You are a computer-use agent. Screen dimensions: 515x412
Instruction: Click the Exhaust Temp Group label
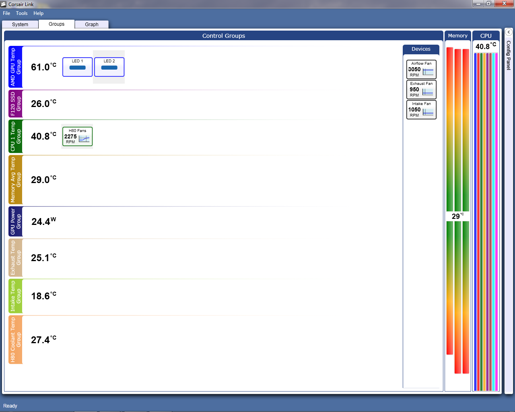click(15, 258)
